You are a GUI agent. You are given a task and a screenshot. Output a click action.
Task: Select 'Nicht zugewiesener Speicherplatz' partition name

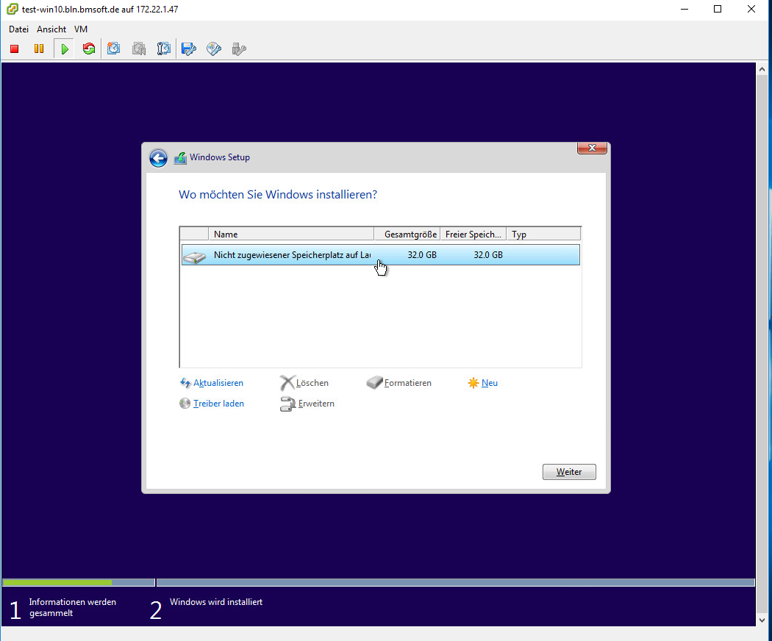[293, 254]
